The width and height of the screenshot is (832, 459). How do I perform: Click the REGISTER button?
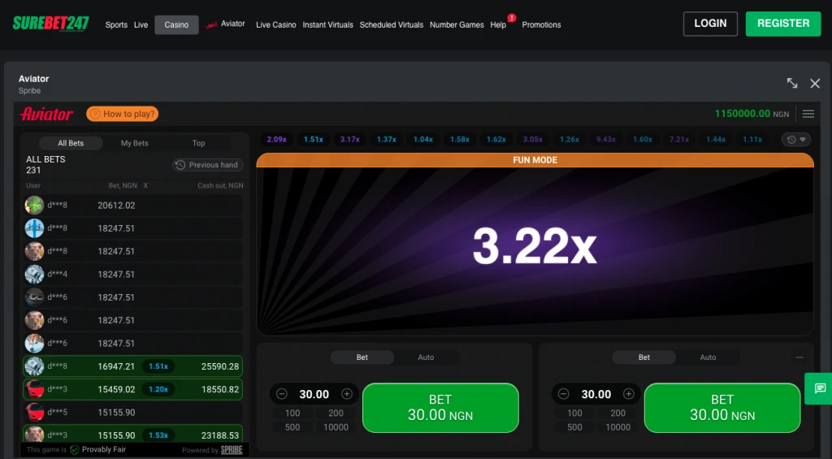(782, 24)
